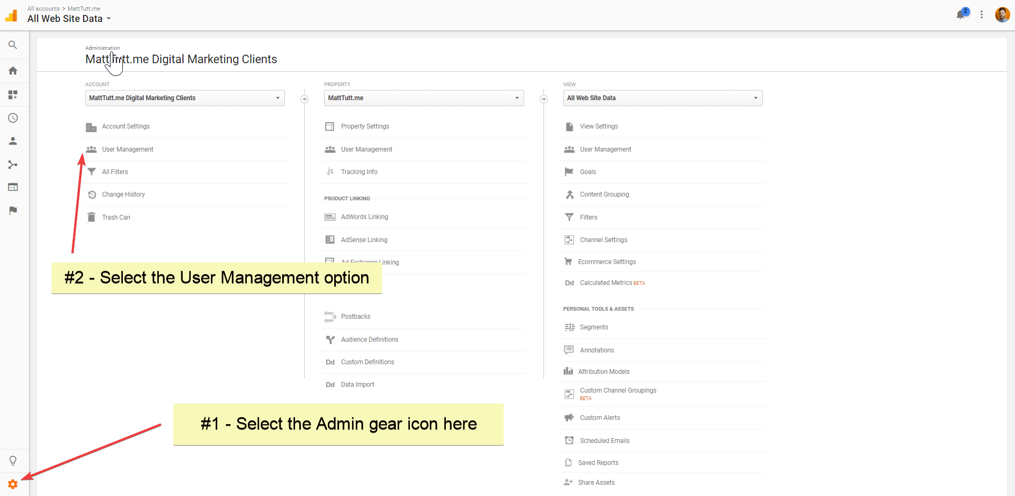The height and width of the screenshot is (496, 1015).
Task: Open Customization dashboards icon
Action: pos(13,95)
